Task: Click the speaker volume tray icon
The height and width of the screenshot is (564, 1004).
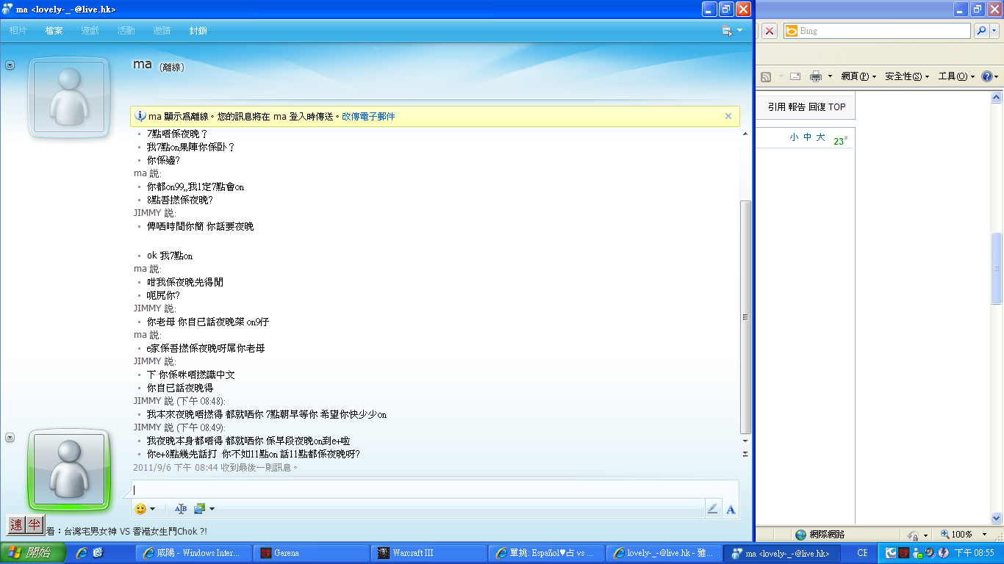Action: [930, 553]
